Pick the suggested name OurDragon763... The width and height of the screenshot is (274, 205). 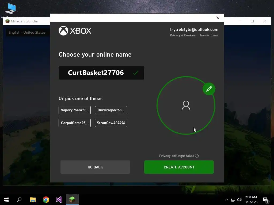click(x=111, y=110)
